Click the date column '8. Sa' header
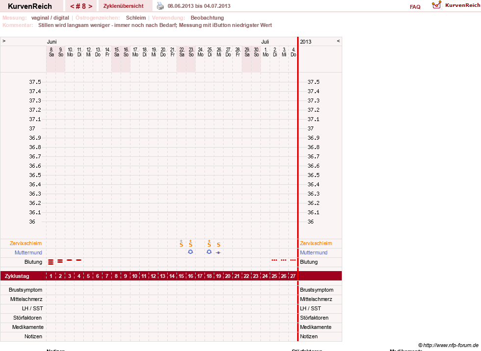Viewport: 481px width, 351px height. pos(51,52)
